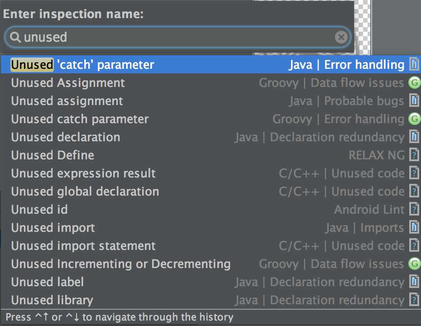Viewport: 421px width, 326px height.
Task: Click Groovy icon on Unused Incrementing or Decrementing
Action: pyautogui.click(x=414, y=264)
